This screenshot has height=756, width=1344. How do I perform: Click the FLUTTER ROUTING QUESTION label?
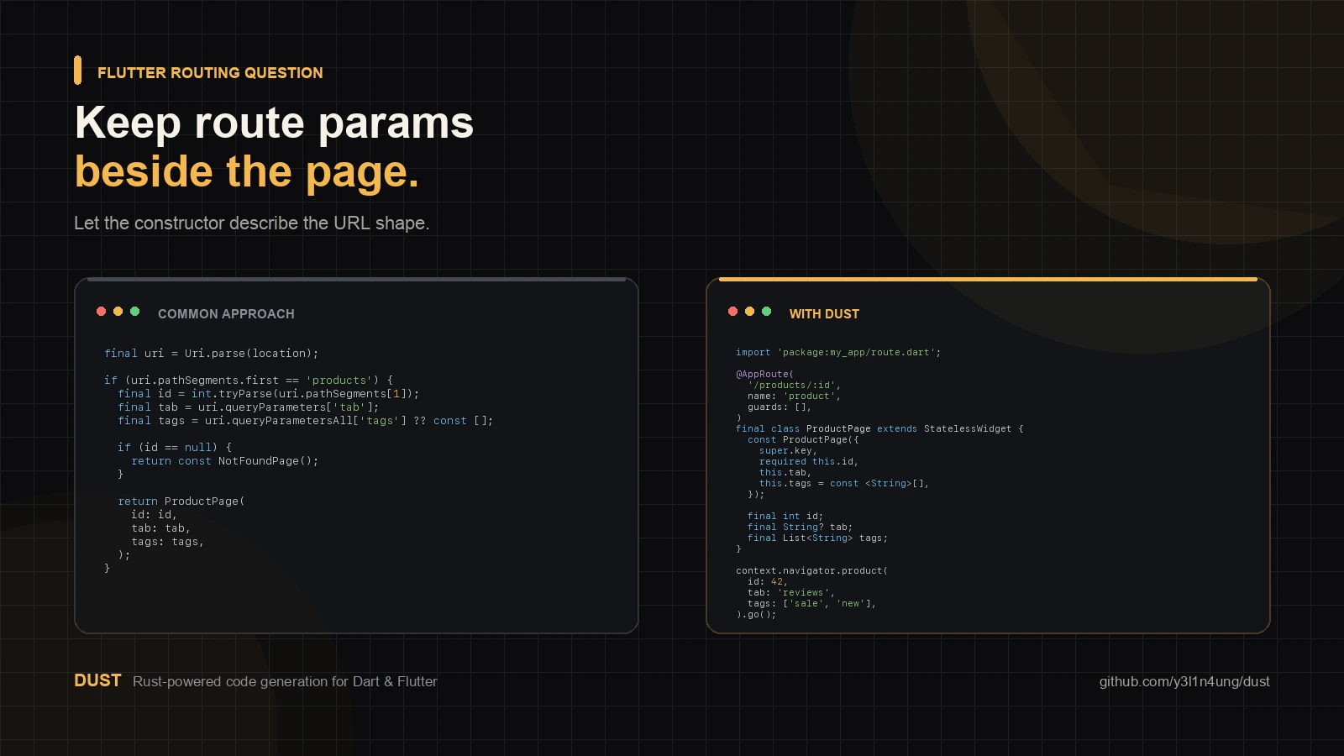tap(210, 73)
